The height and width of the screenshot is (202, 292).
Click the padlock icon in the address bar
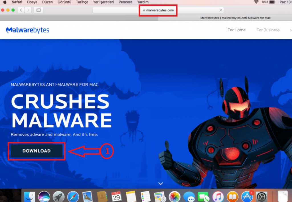click(143, 10)
